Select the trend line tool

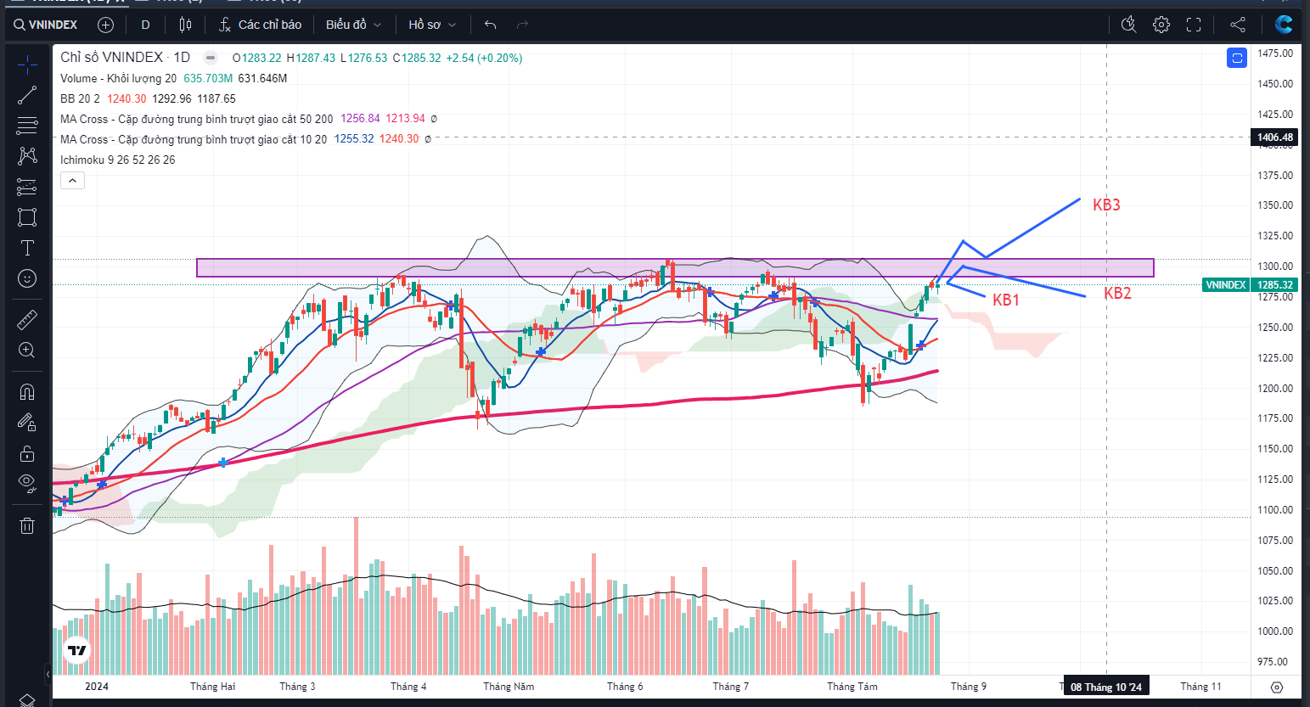pos(27,95)
